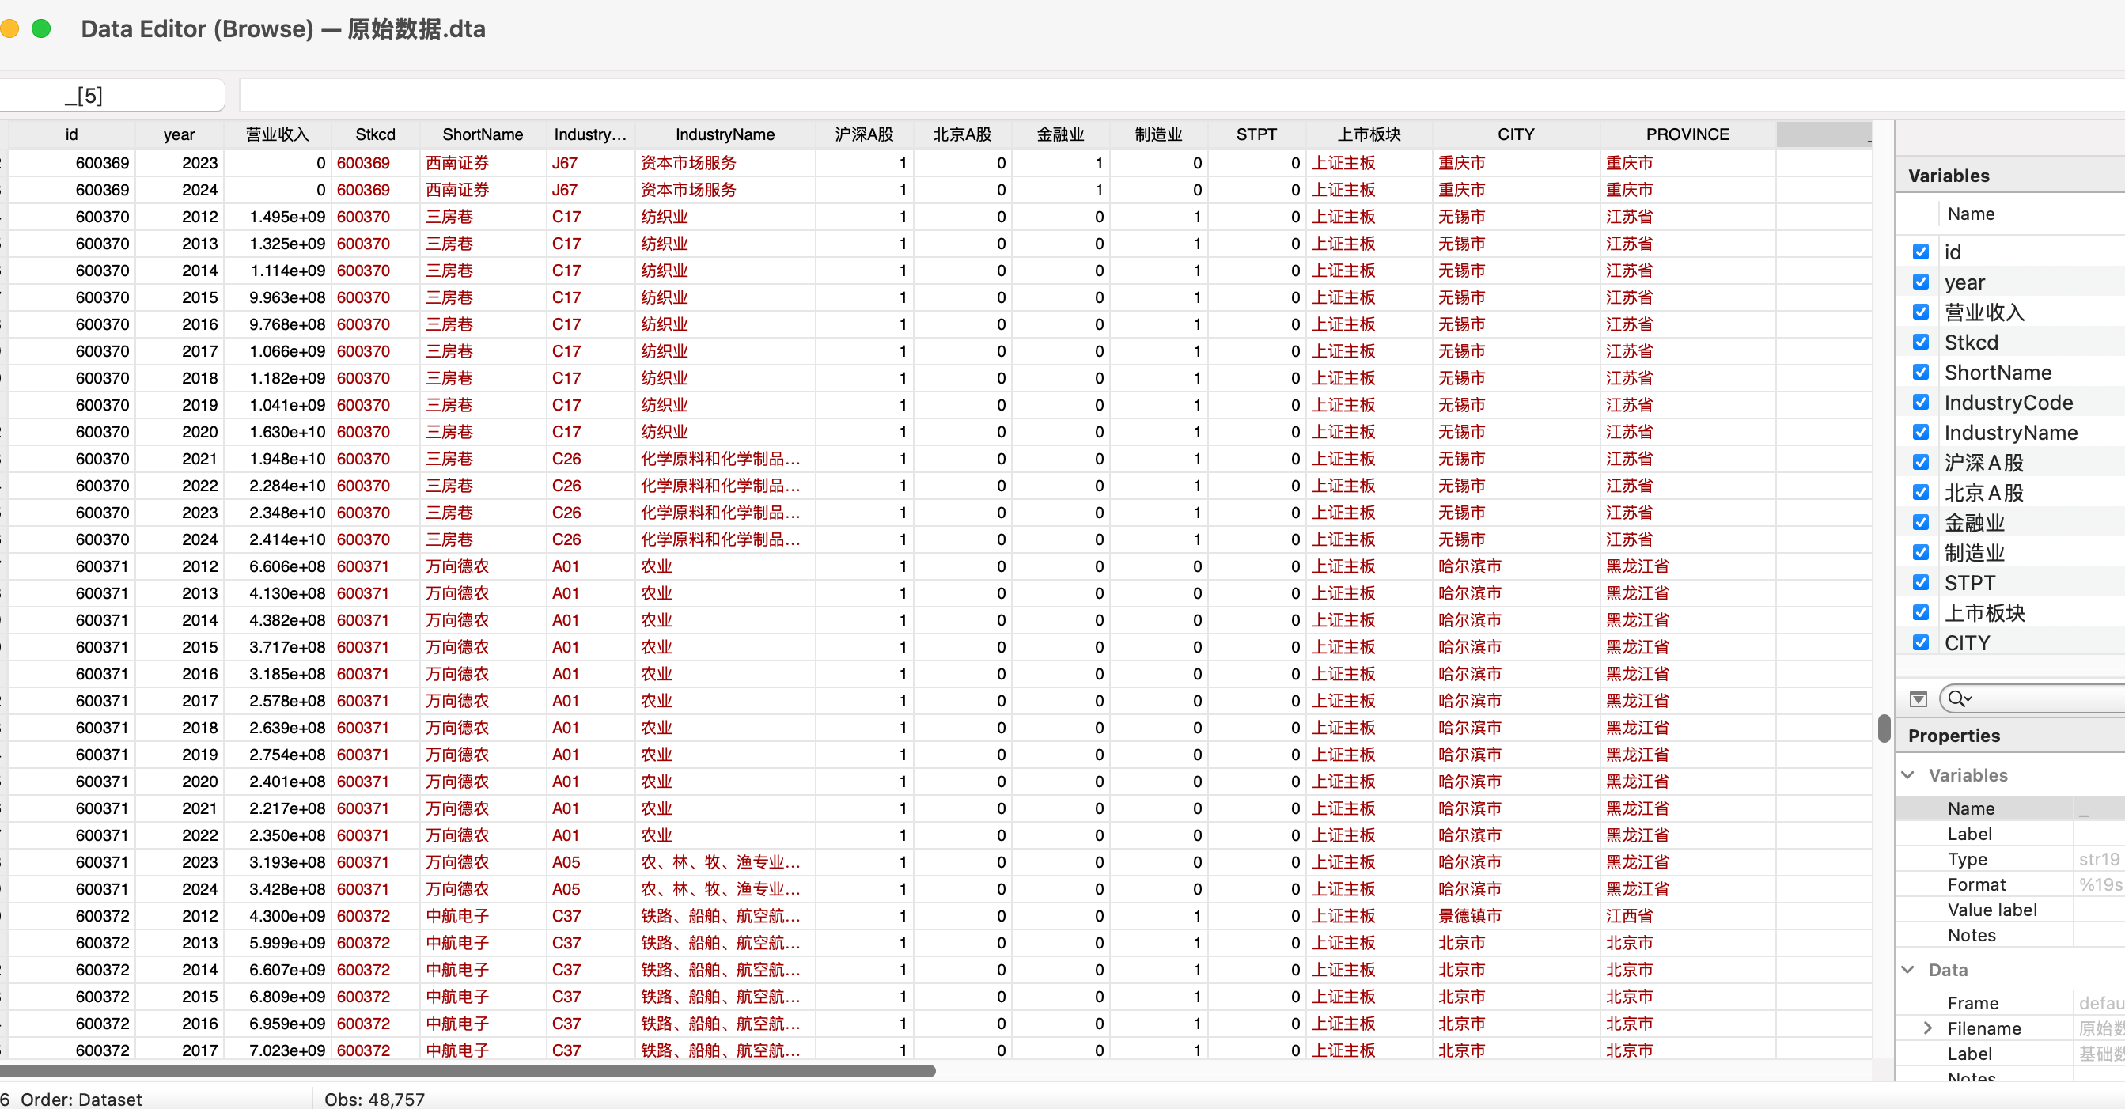This screenshot has height=1109, width=2125.
Task: Uncheck the id variable checkbox
Action: pyautogui.click(x=1920, y=252)
